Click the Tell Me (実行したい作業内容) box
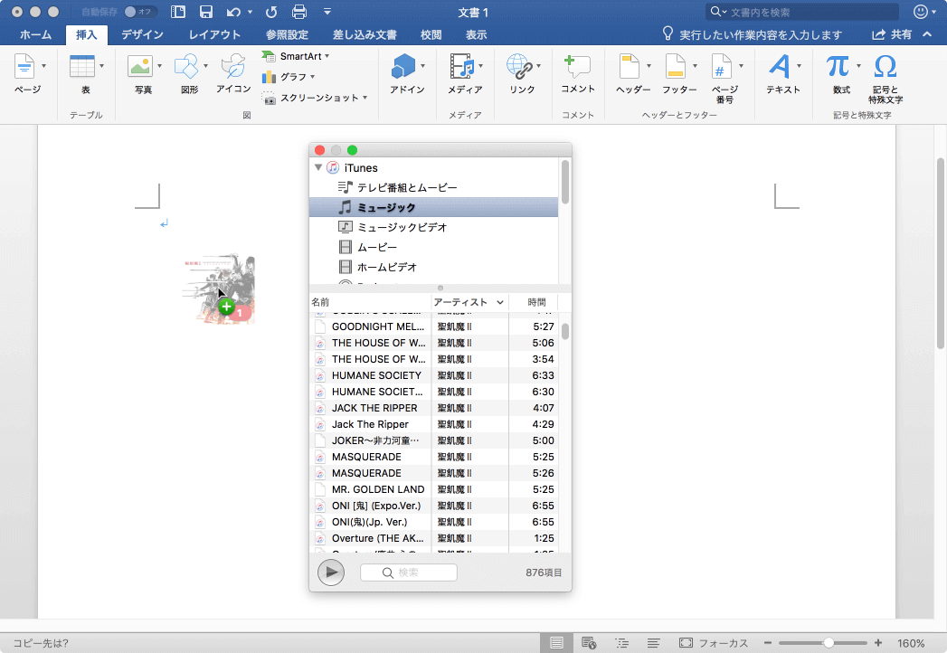 tap(752, 34)
